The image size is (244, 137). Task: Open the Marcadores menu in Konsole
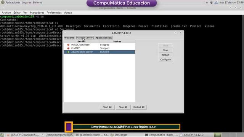[x=37, y=13]
